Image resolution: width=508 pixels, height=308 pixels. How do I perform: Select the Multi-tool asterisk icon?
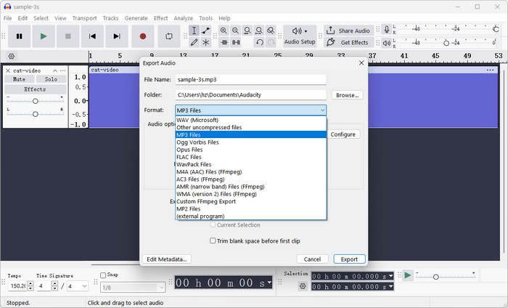(205, 42)
